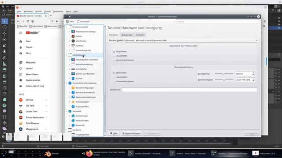Click Hilfe at the dialog bottom
The height and width of the screenshot is (158, 282).
(114, 133)
